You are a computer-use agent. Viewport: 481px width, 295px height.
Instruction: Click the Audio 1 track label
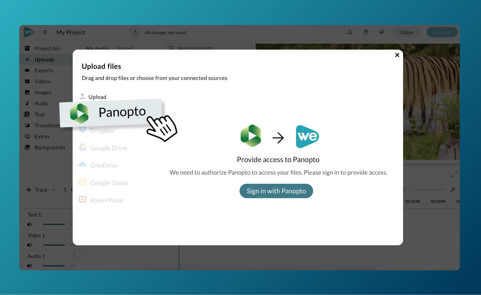tap(36, 256)
